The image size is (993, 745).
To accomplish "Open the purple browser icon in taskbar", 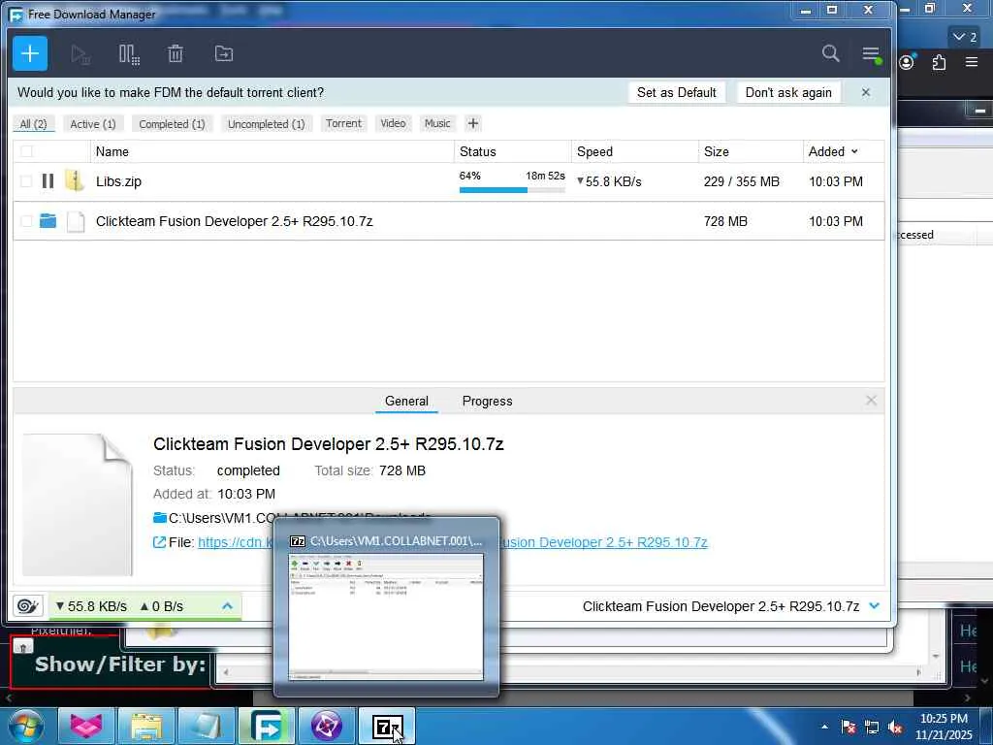I will coord(326,726).
